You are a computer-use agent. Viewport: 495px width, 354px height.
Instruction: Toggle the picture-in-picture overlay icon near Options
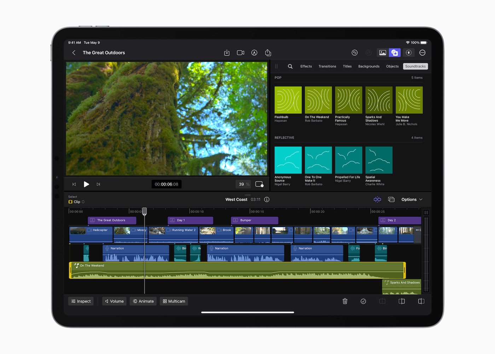(391, 199)
